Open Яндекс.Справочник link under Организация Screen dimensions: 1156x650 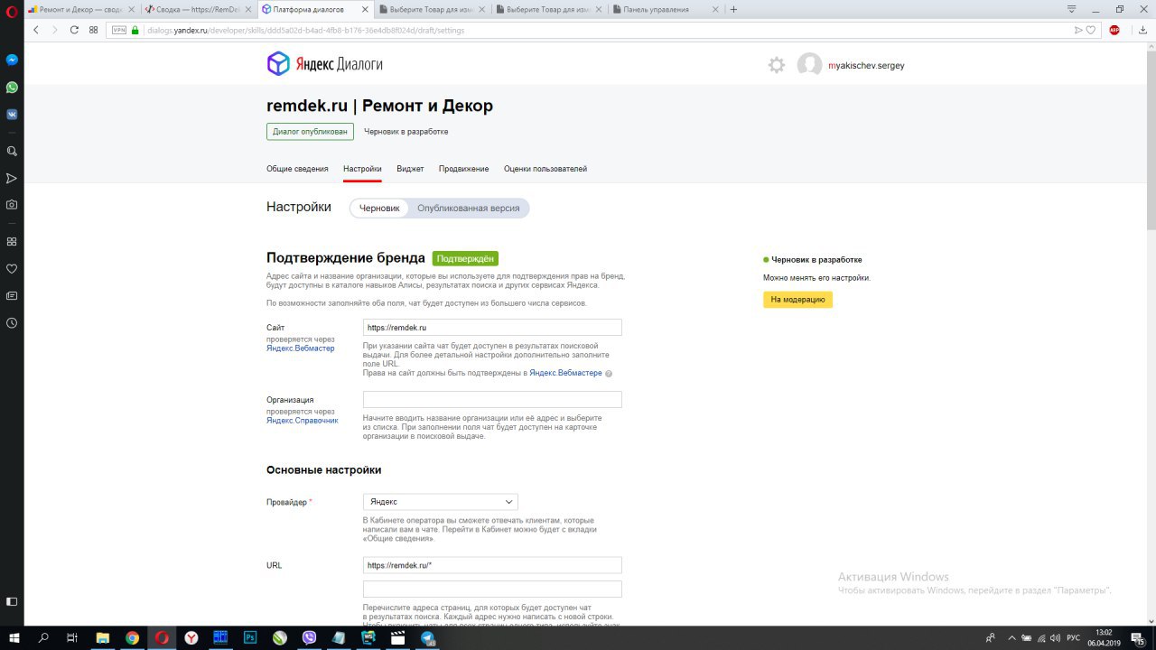point(303,421)
